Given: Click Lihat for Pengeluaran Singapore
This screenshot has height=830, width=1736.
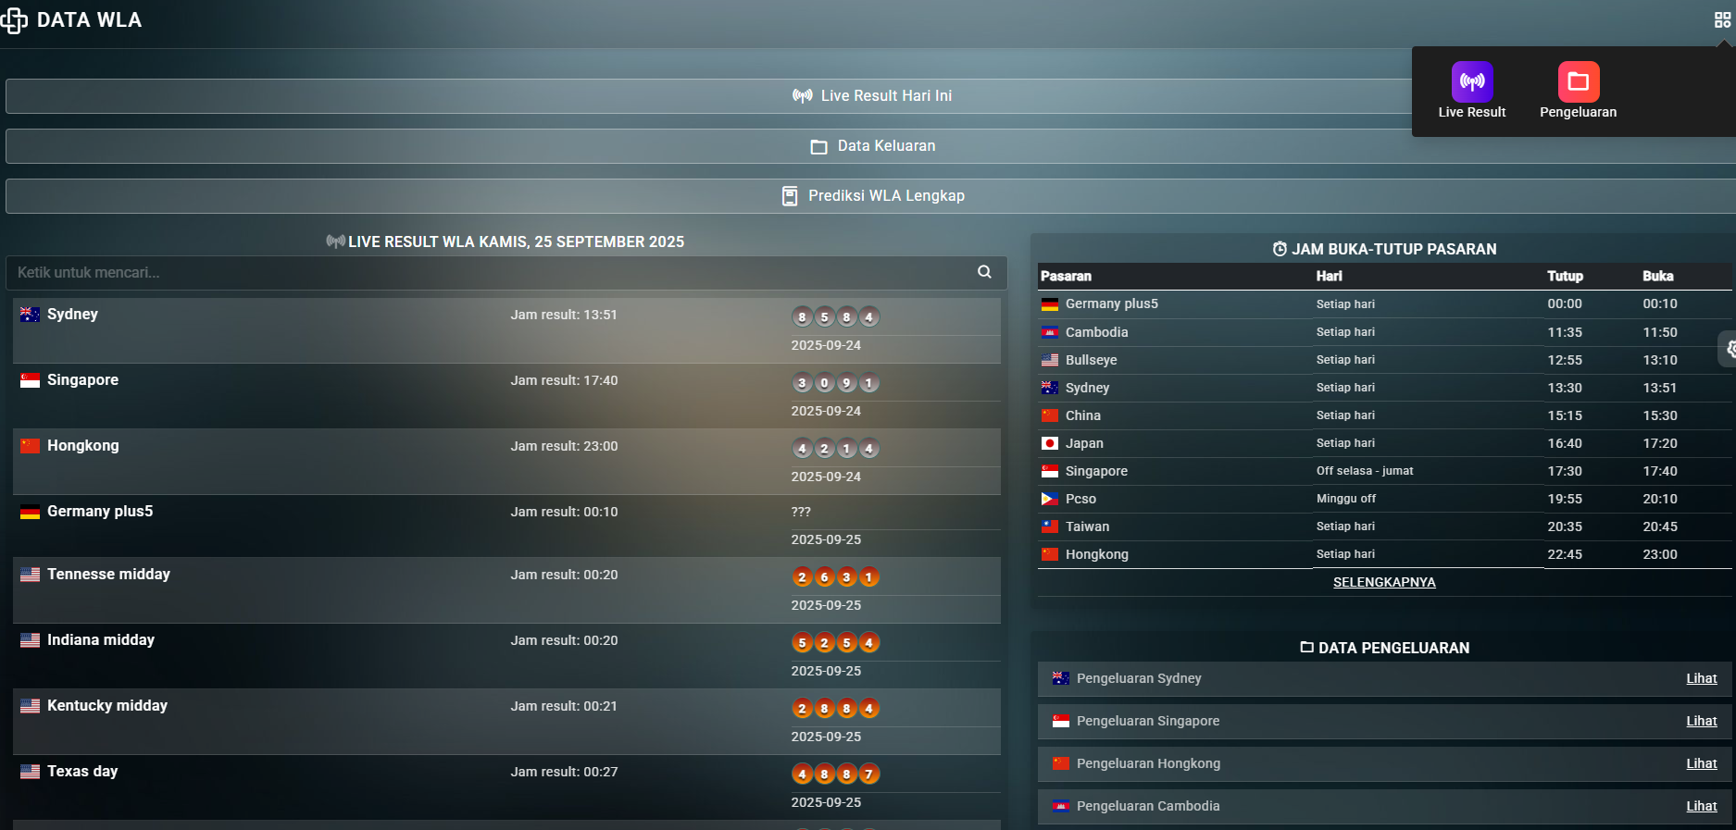Looking at the screenshot, I should coord(1701,721).
